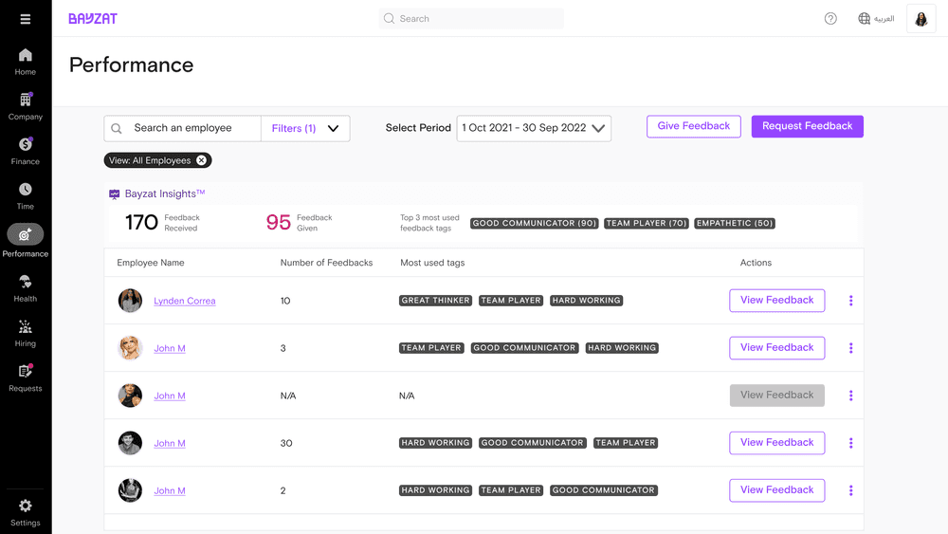Open more actions for employee with 3 feedbacks
948x534 pixels.
850,348
